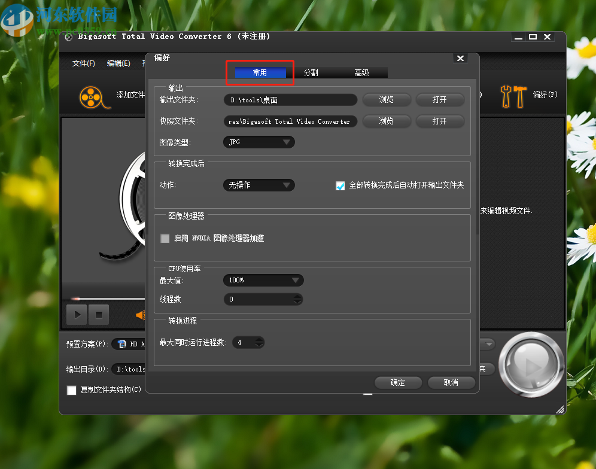Open the 文件(F) menu
Viewport: 596px width, 469px height.
tap(83, 63)
